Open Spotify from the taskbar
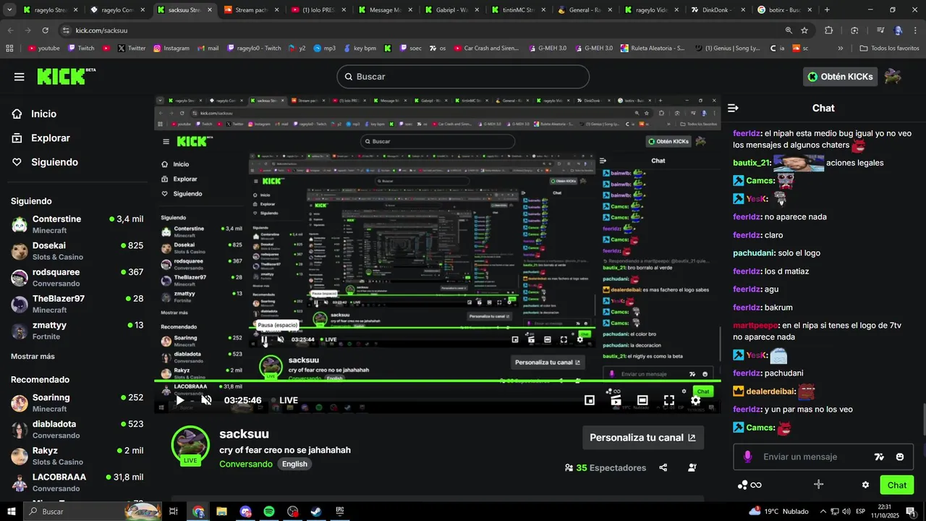Screen dimensions: 926x521 pyautogui.click(x=269, y=512)
